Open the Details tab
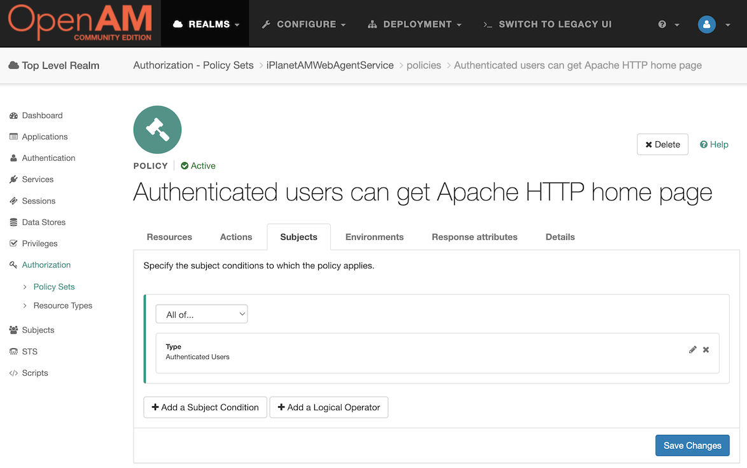Screen dimensions: 747x468 coord(560,237)
